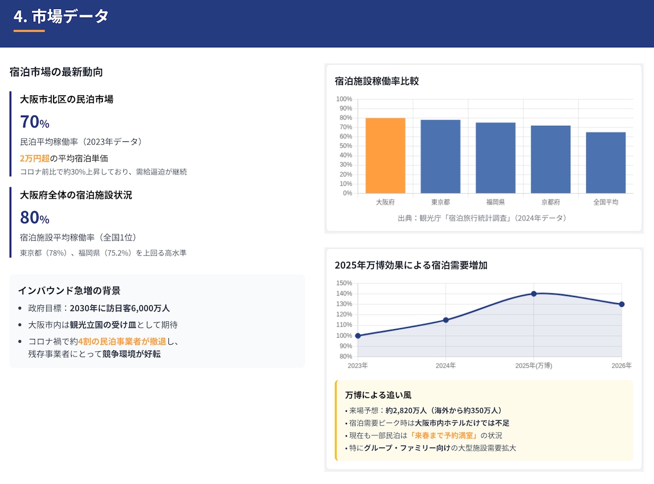Select the bullet about 「グループ・ファミリー向け」
Screen dimensions: 654x484
(x=430, y=448)
